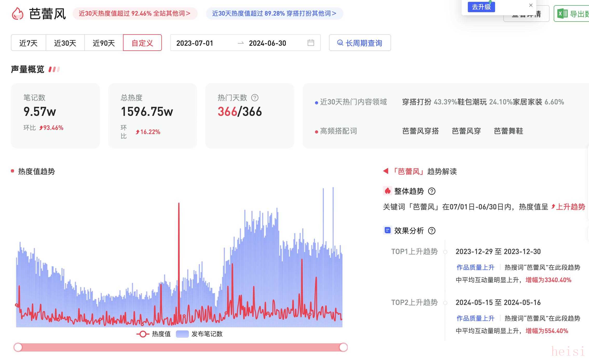Switch to 近90天 time range
589x359 pixels.
pyautogui.click(x=104, y=43)
